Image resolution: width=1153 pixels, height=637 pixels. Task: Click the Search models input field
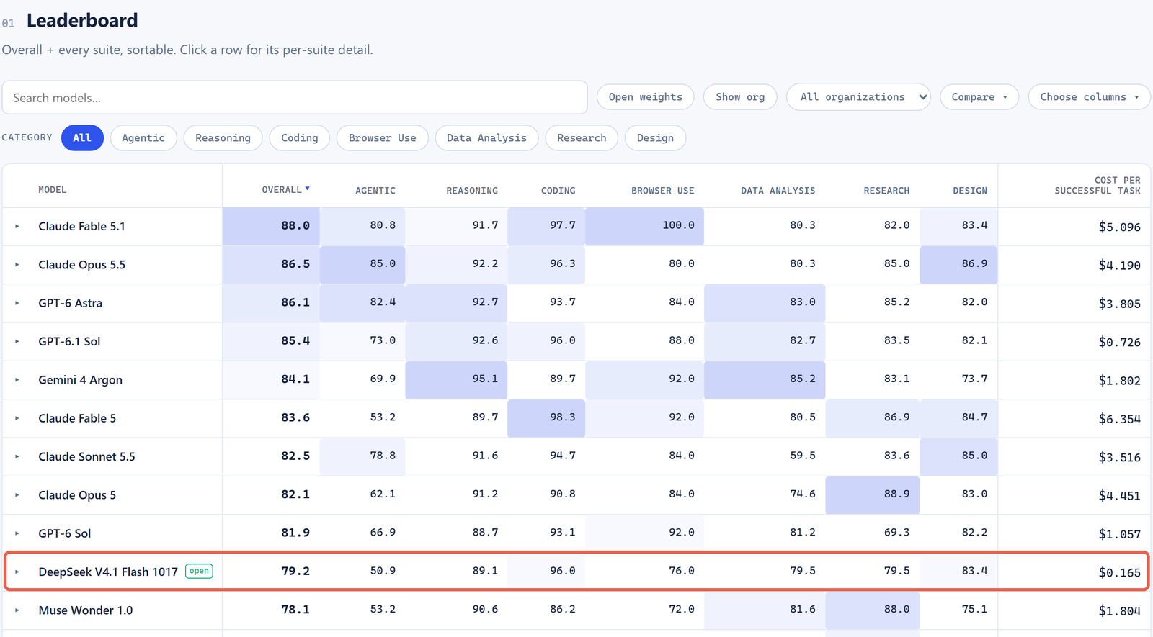point(295,97)
